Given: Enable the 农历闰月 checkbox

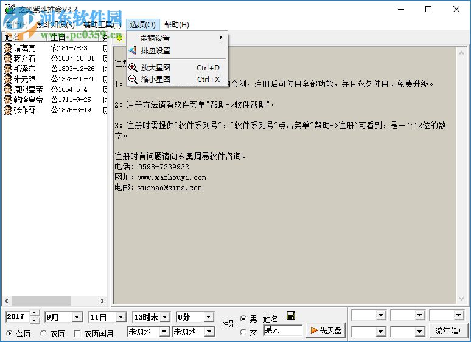Looking at the screenshot, I should point(77,333).
